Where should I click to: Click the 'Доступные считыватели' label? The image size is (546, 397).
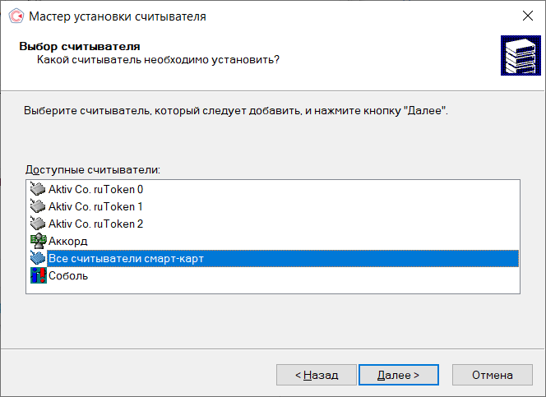pos(92,168)
